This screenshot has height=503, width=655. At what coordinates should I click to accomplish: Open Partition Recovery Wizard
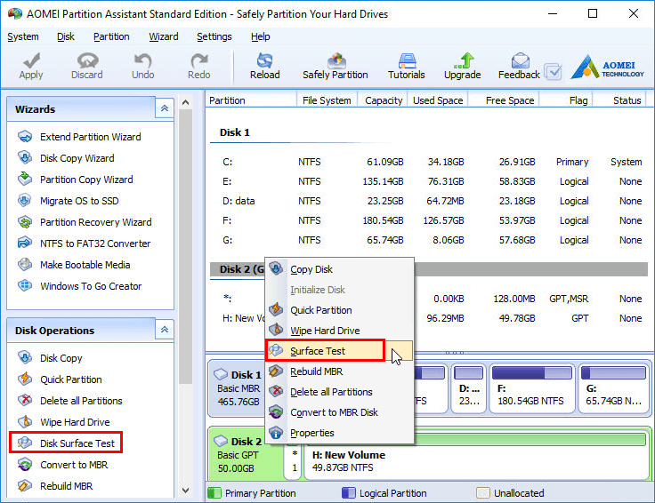85,222
